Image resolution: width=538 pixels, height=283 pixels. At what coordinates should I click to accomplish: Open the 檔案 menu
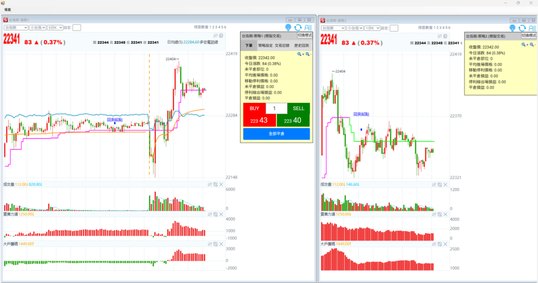pos(7,9)
